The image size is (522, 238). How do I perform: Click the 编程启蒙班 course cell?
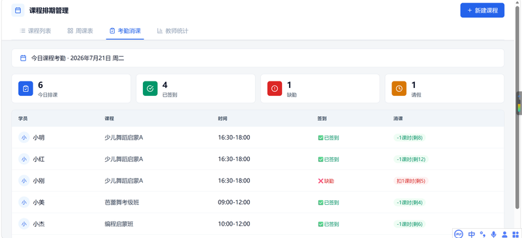119,224
